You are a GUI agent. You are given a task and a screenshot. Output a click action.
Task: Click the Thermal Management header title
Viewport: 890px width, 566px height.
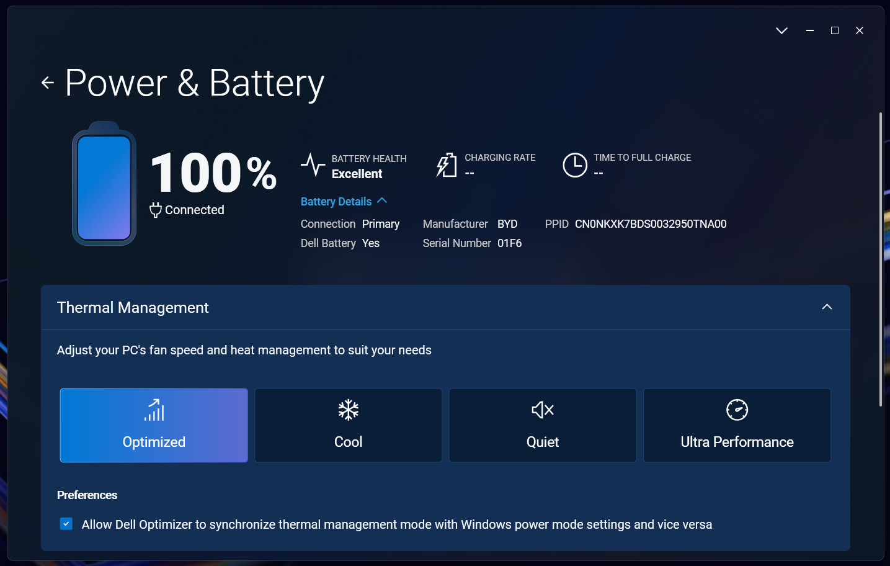click(133, 308)
